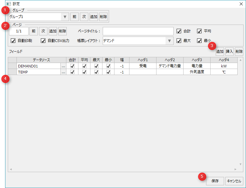Image resolution: width=246 pixels, height=188 pixels.
Task: Uncheck the page-level 合計 checkbox
Action: pos(179,31)
